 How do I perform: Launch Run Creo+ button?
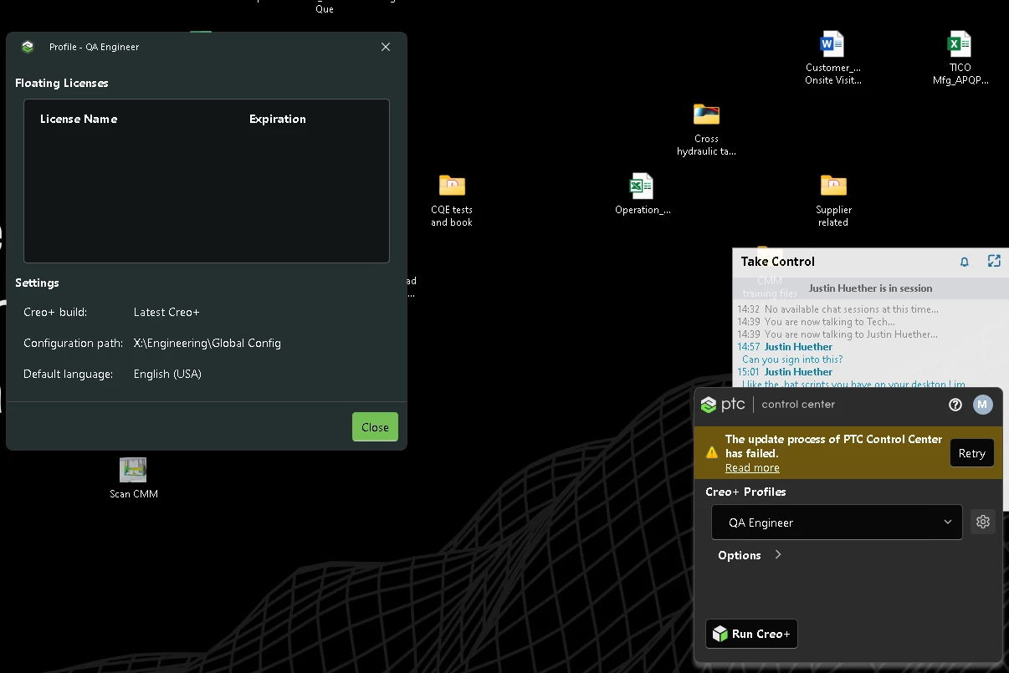(x=751, y=634)
